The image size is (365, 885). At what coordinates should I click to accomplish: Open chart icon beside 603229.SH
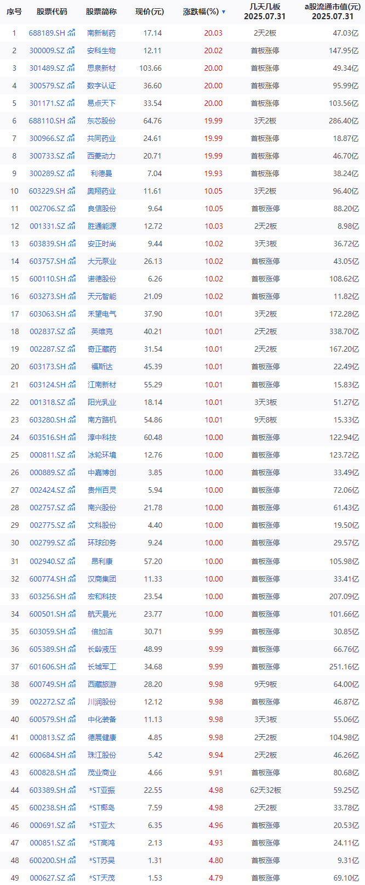[71, 191]
